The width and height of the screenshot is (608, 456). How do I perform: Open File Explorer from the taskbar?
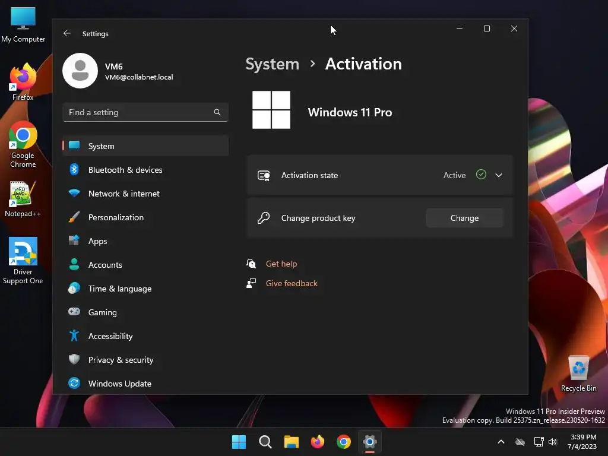[291, 442]
